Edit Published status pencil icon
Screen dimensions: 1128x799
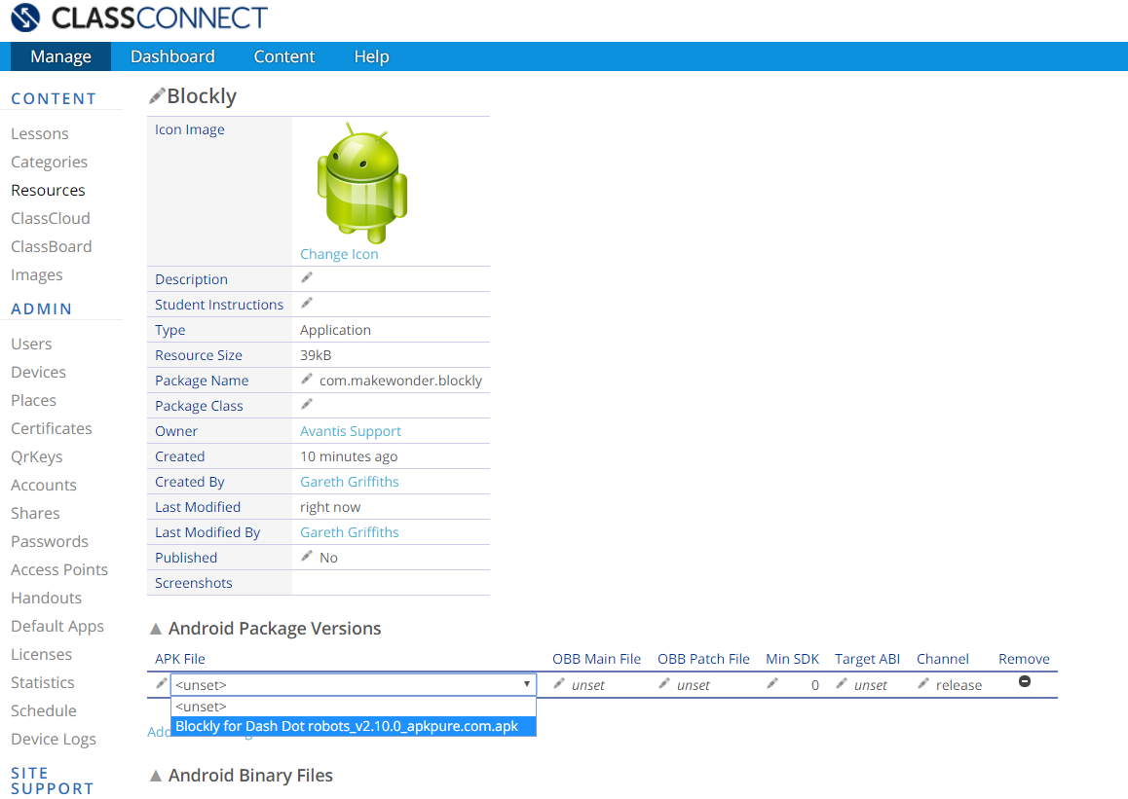307,556
